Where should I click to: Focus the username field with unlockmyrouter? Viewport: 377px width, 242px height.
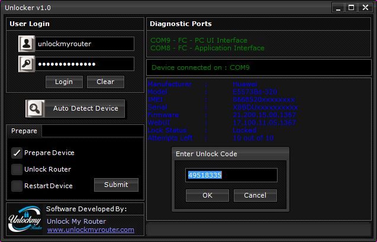tap(85, 44)
